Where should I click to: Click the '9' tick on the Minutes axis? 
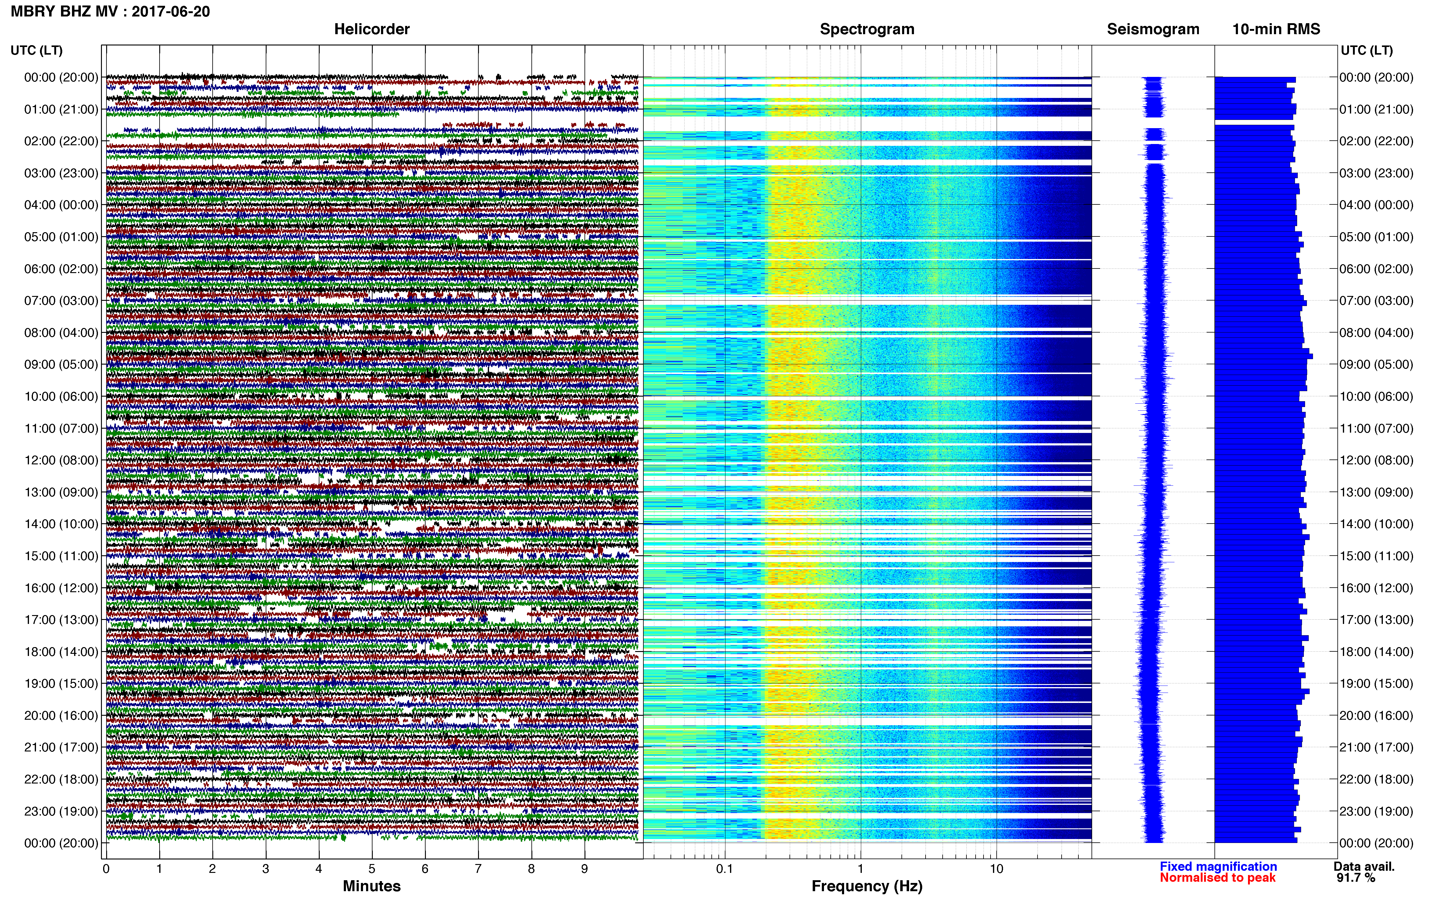[x=585, y=869]
